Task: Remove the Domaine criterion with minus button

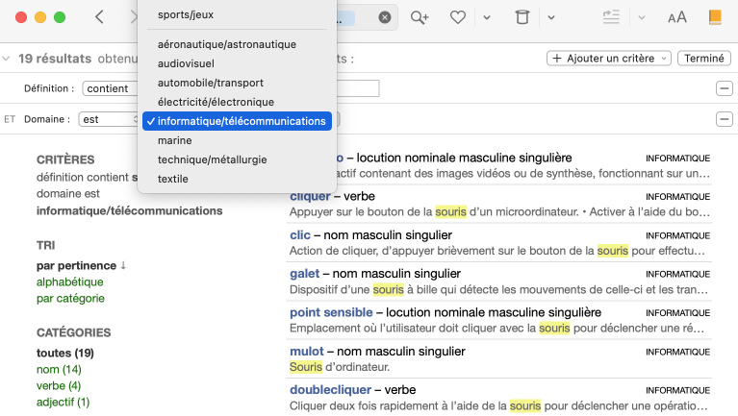Action: pos(723,119)
